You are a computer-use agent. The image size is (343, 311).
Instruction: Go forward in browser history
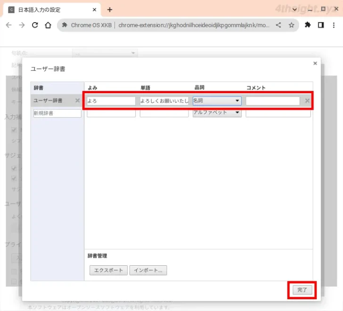(x=22, y=25)
